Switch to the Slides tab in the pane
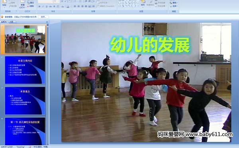Screen dimensions: 239x148 [x=4, y=22]
